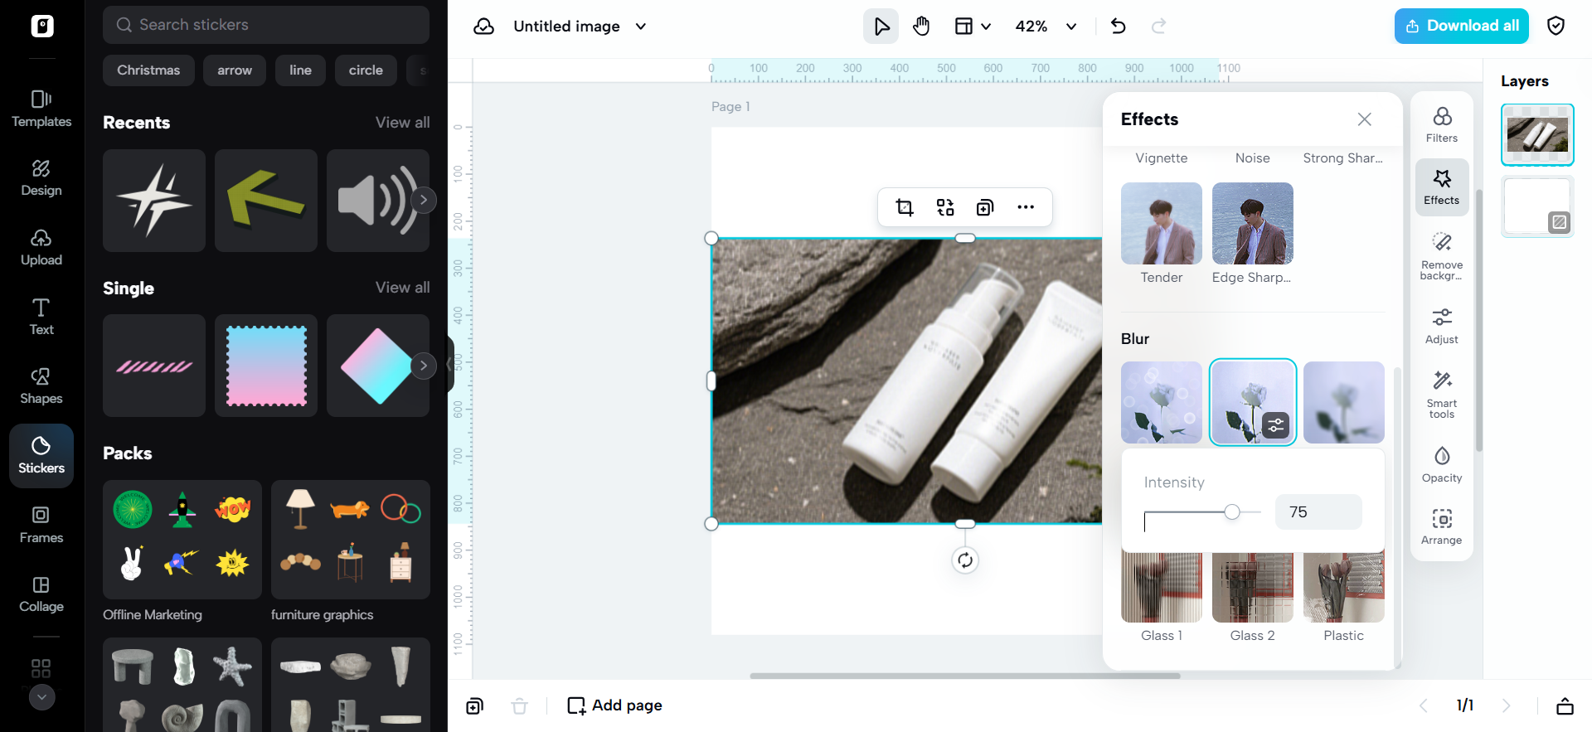
Task: Edit the Intensity value field showing 75
Action: pos(1318,512)
